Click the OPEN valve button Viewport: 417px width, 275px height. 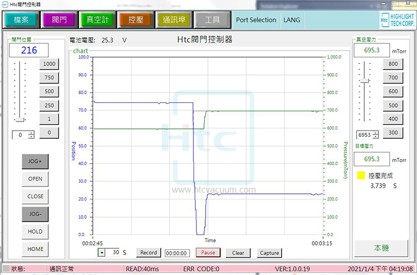[35, 179]
